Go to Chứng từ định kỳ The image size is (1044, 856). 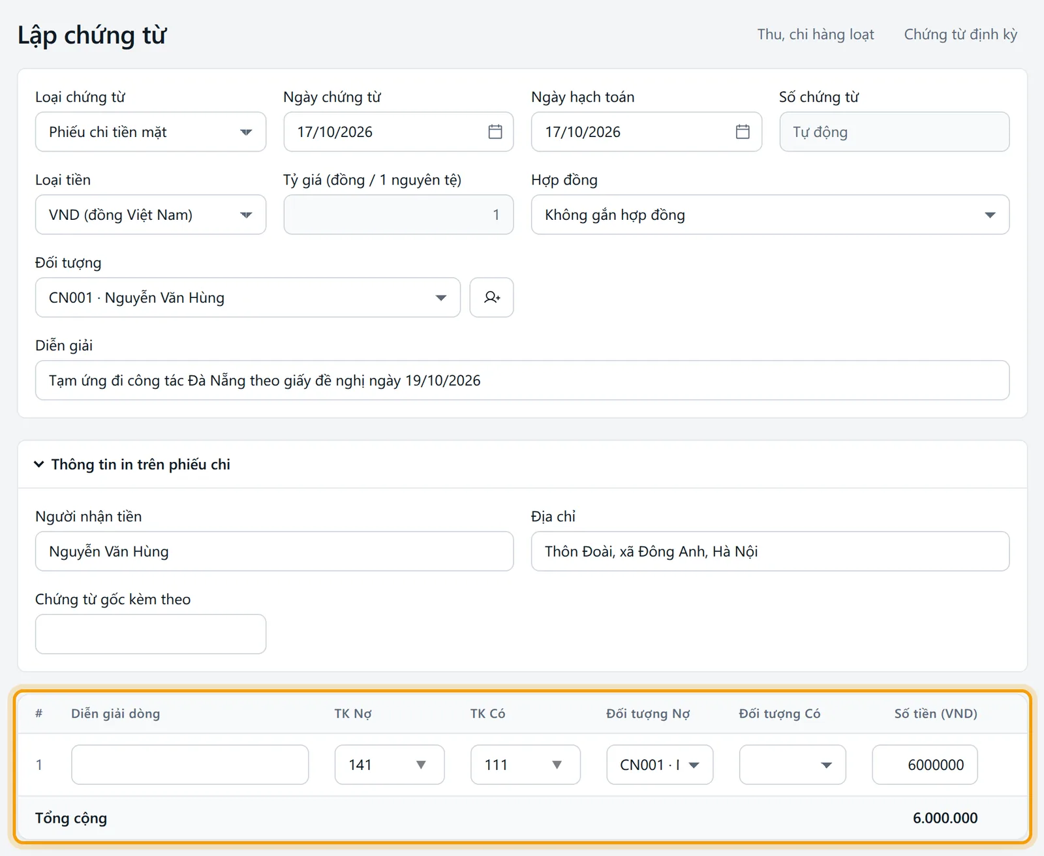coord(960,35)
